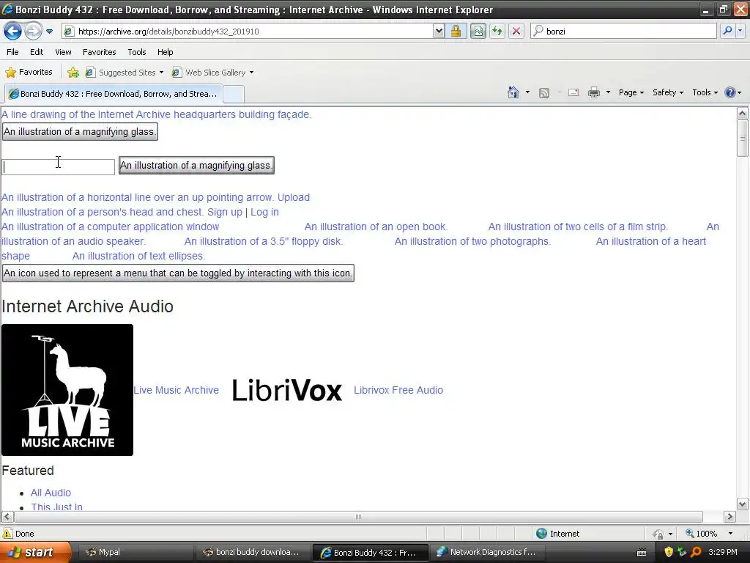
Task: Click the first magnifying glass button
Action: tap(80, 132)
